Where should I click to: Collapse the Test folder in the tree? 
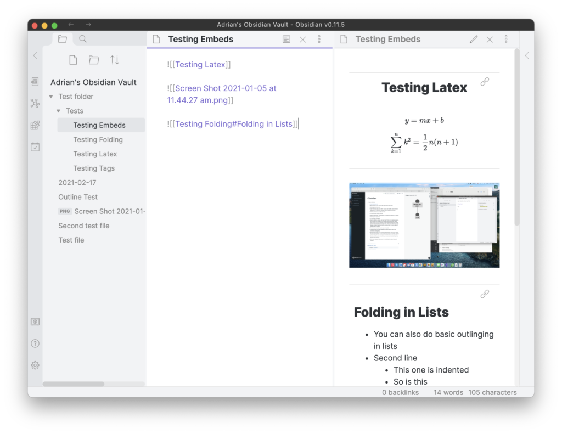51,97
